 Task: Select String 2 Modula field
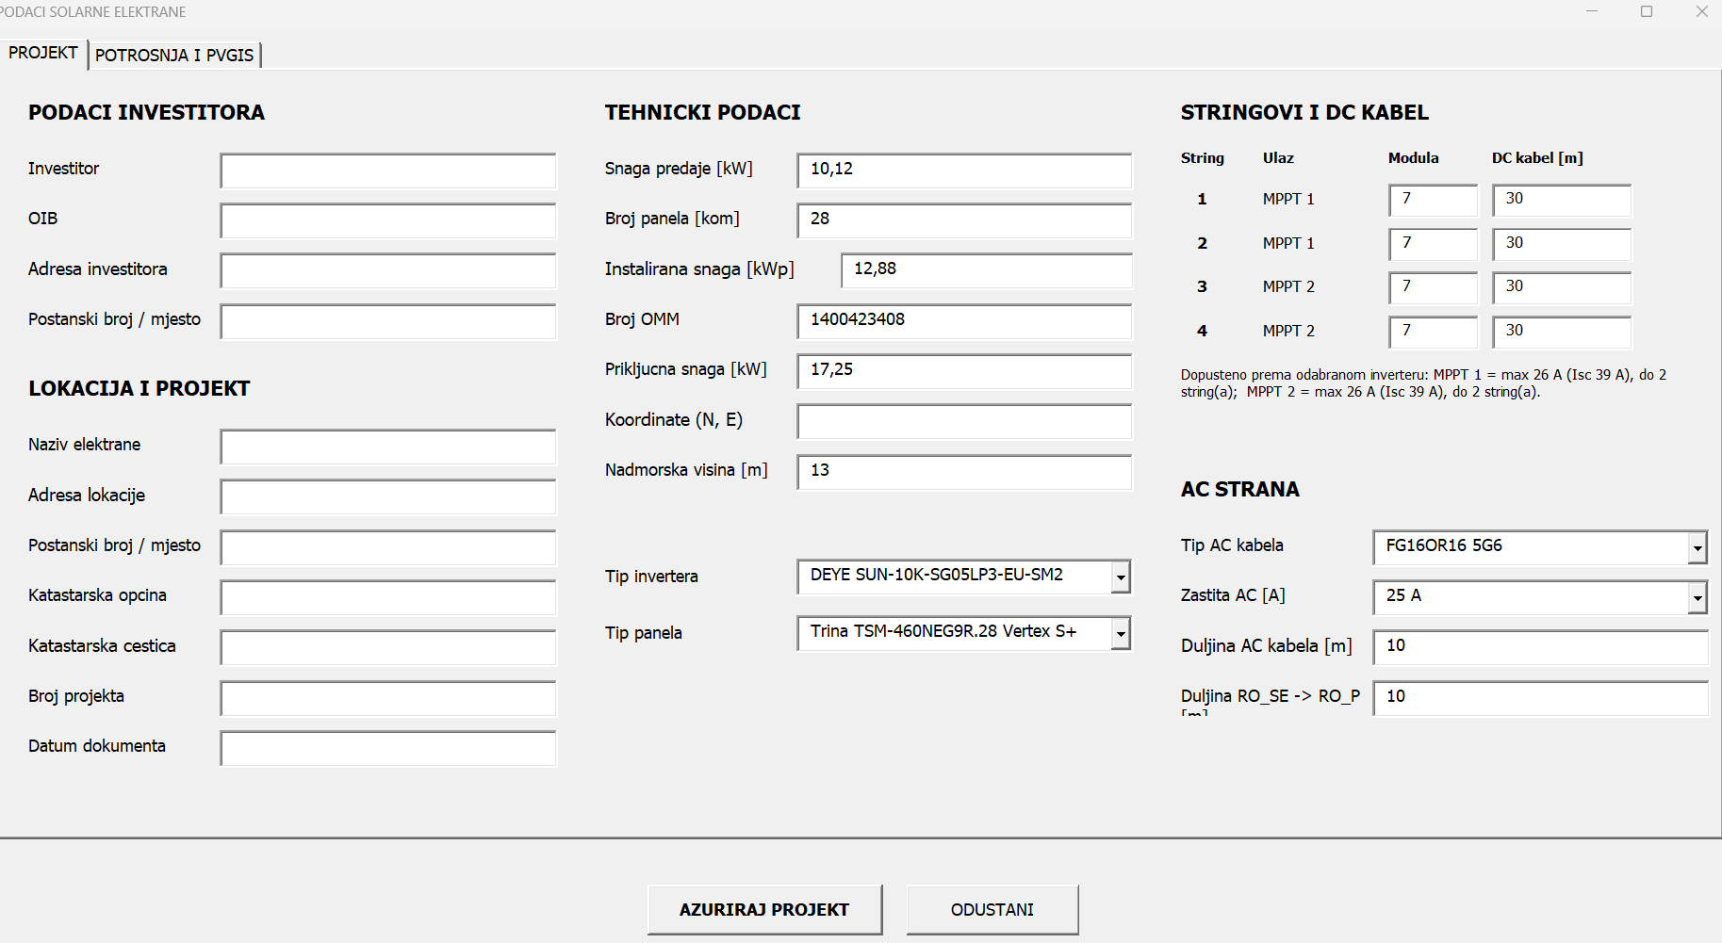[x=1433, y=244]
